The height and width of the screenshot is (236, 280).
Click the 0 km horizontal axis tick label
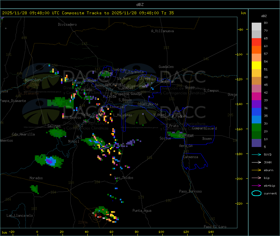tap(37, 232)
